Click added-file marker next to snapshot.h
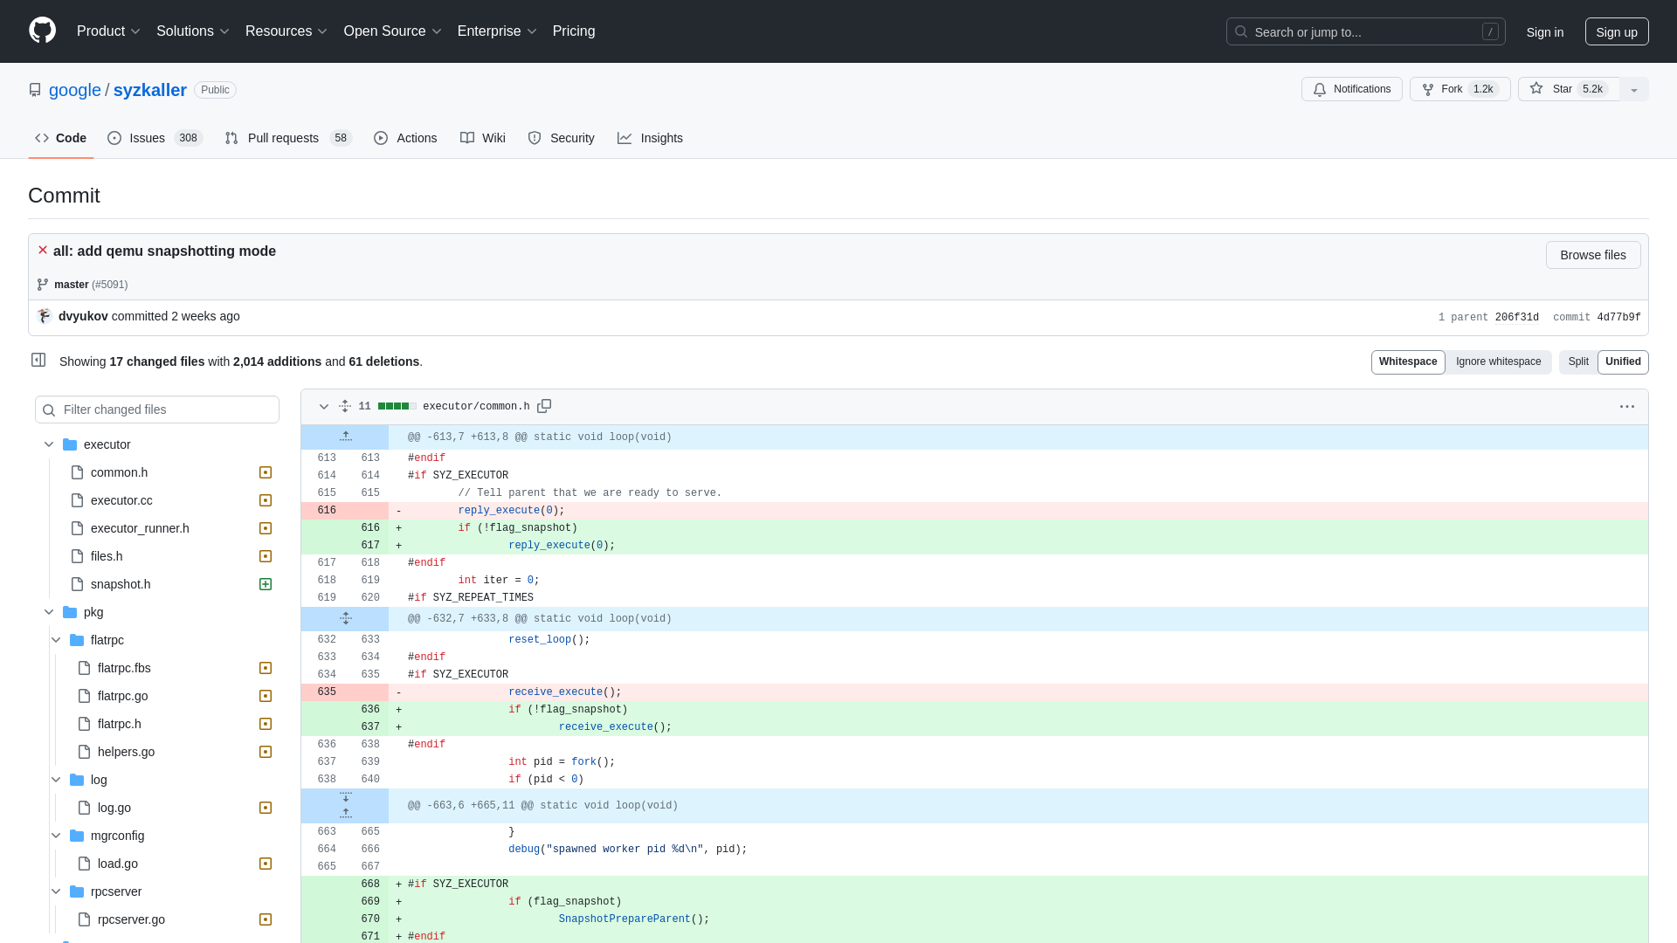 pos(266,584)
